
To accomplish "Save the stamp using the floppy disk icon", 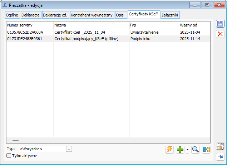I will [220, 24].
